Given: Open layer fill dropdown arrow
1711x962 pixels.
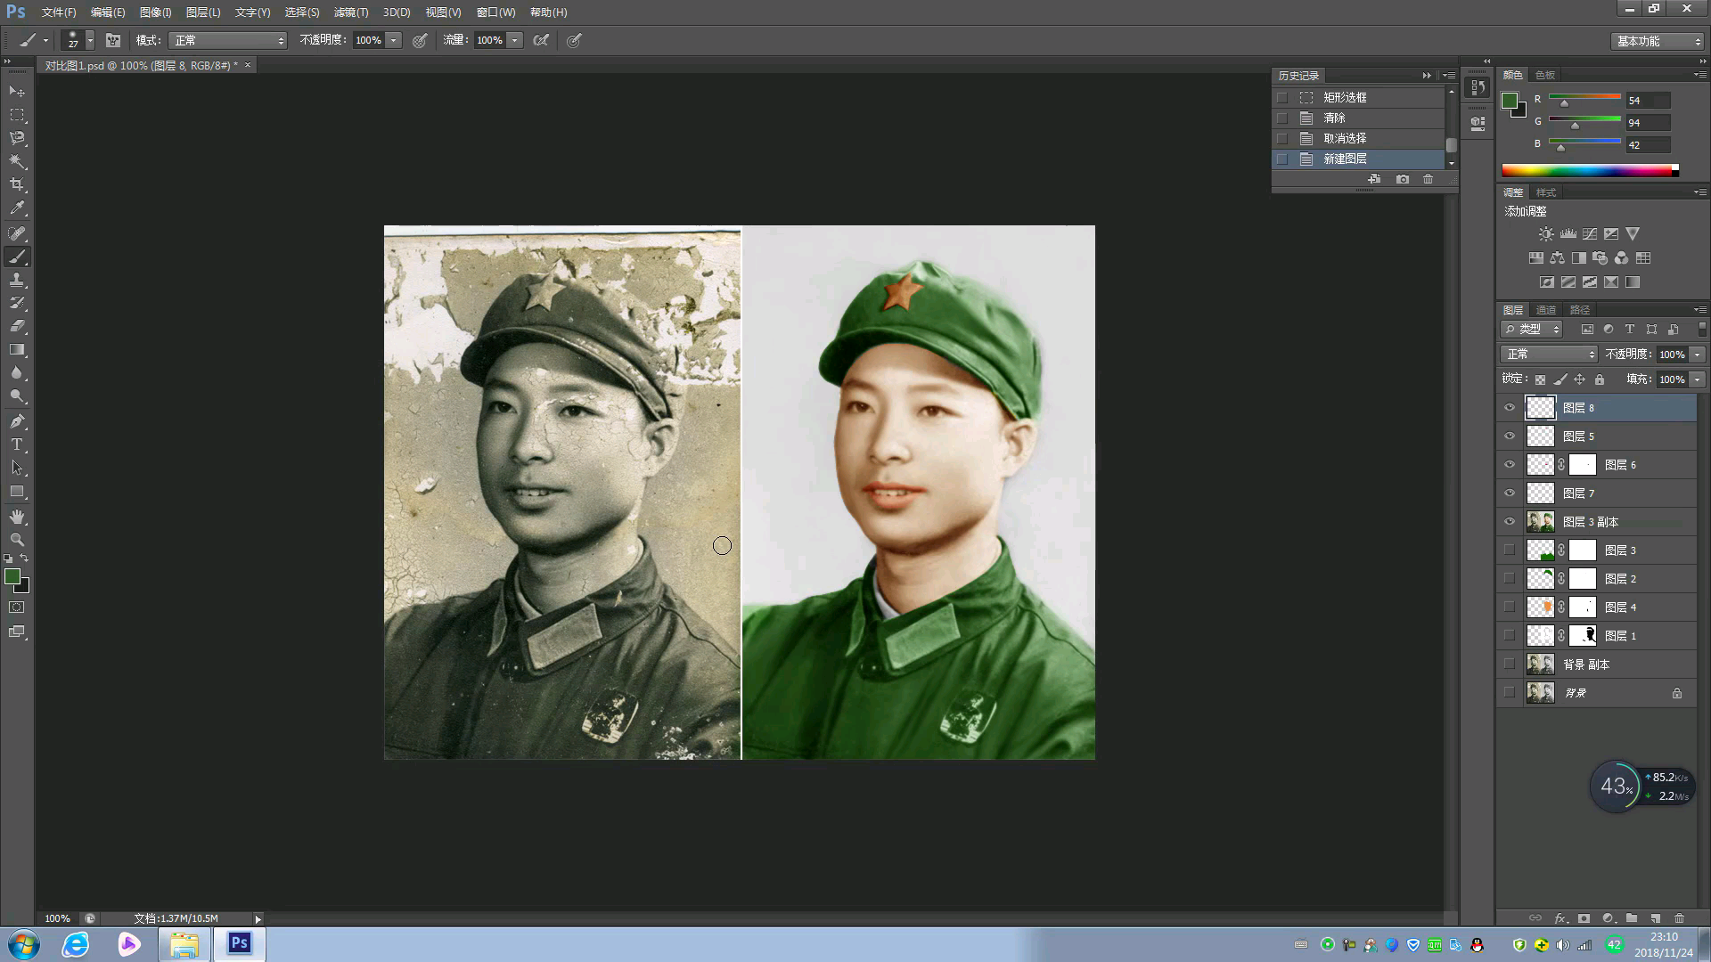Looking at the screenshot, I should tap(1698, 379).
